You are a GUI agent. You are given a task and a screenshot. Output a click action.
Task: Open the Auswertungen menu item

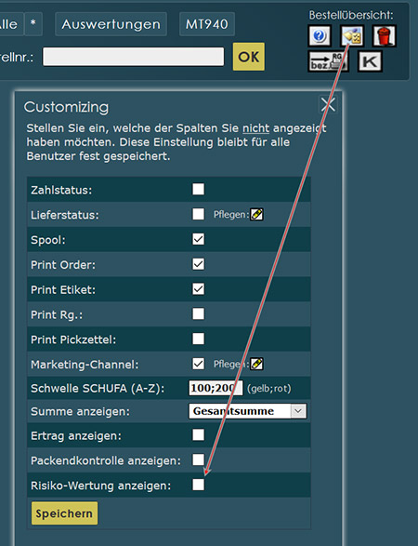[111, 24]
